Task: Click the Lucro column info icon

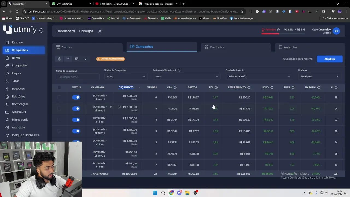Action: [272, 88]
